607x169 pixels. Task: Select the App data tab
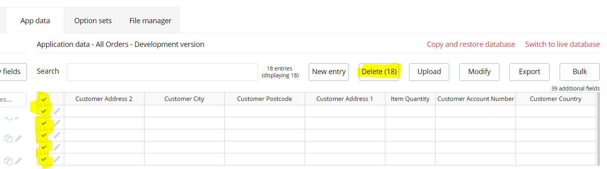pyautogui.click(x=35, y=20)
